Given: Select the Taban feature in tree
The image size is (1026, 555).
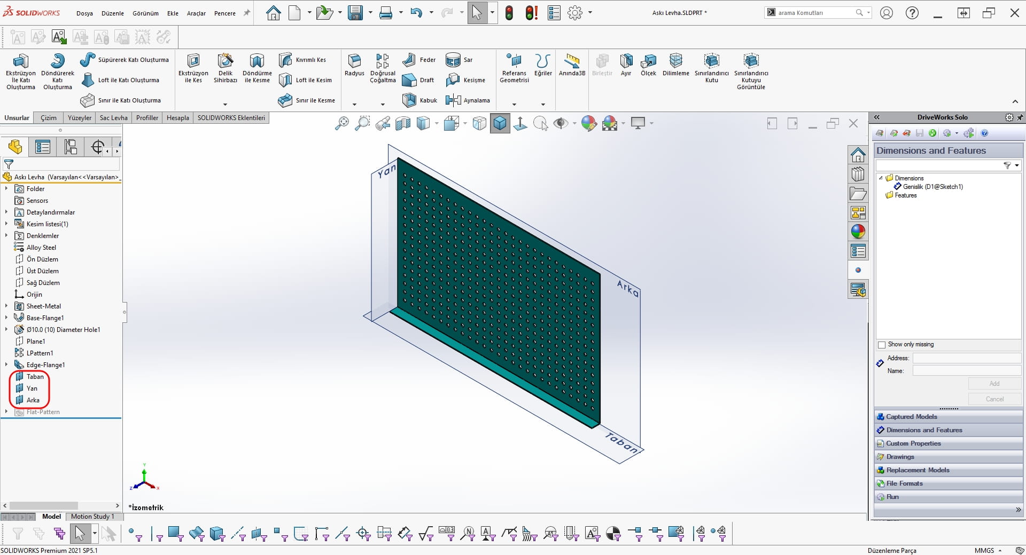Looking at the screenshot, I should point(35,376).
